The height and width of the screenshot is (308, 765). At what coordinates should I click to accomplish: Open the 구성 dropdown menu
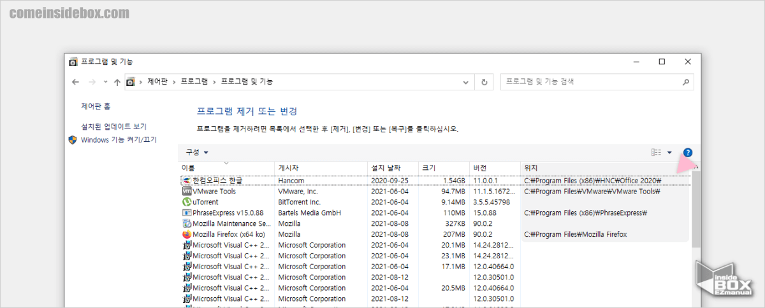click(196, 153)
